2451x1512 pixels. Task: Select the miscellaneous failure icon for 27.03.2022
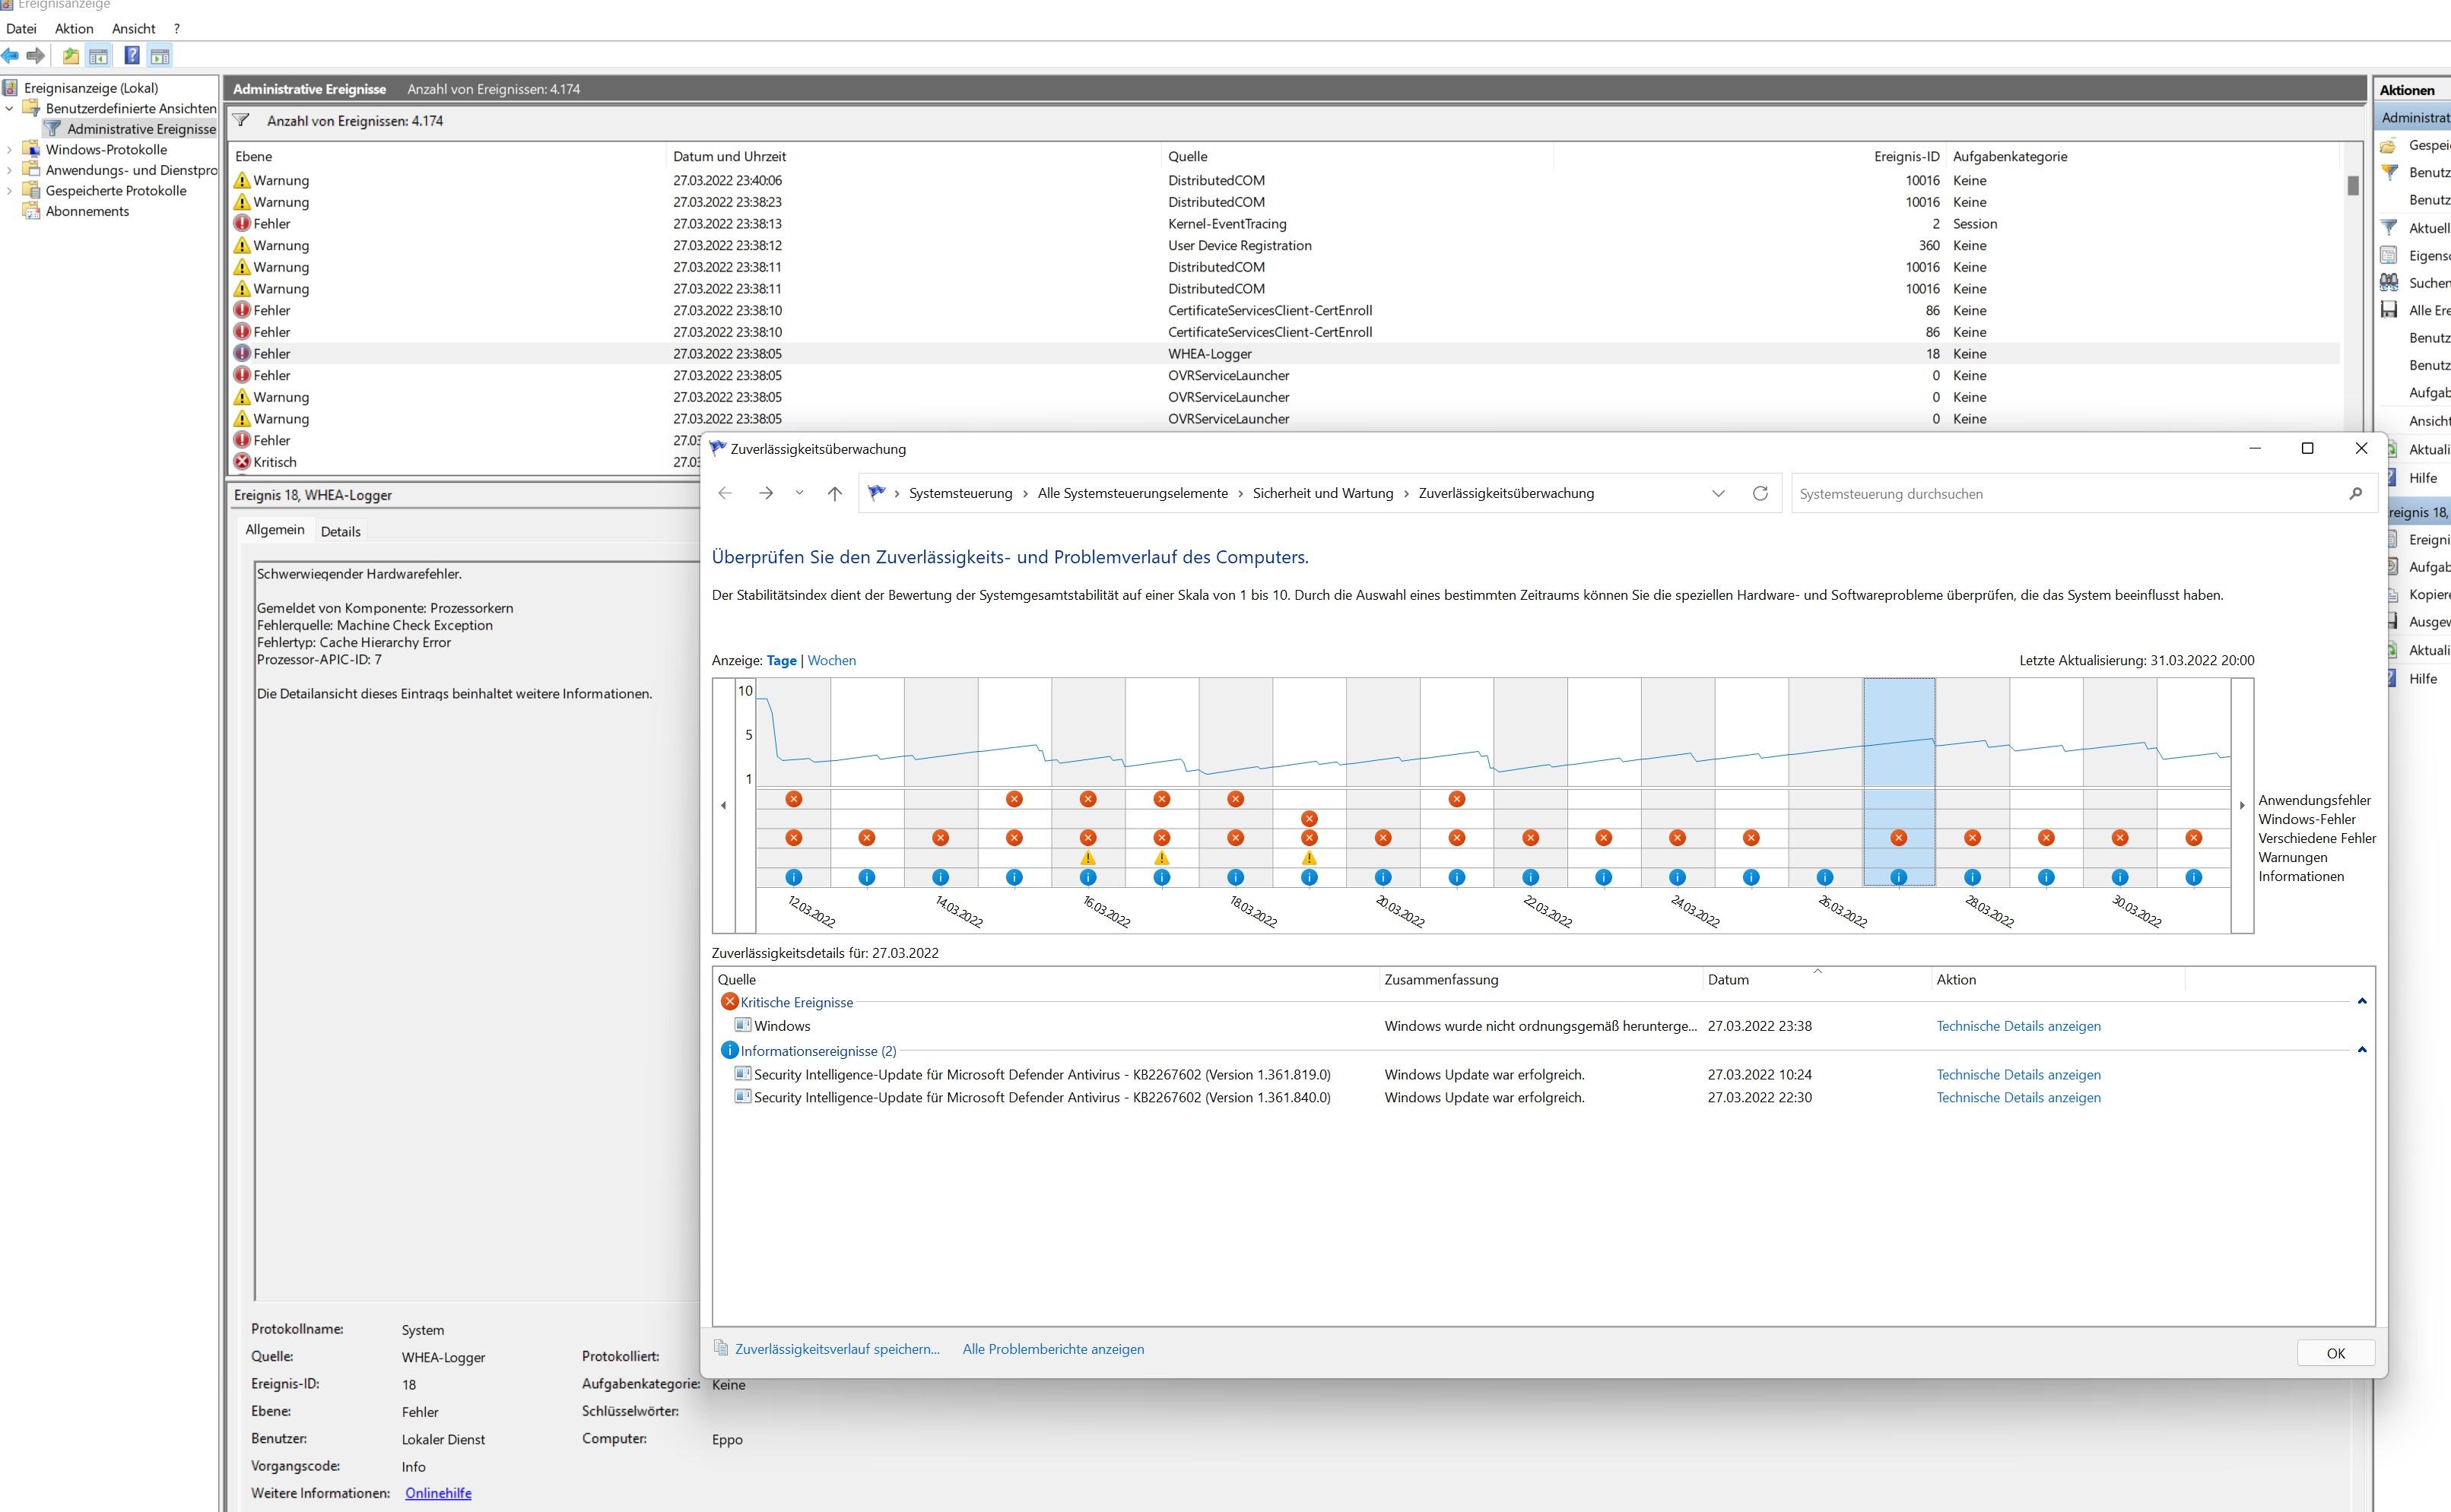tap(1899, 838)
